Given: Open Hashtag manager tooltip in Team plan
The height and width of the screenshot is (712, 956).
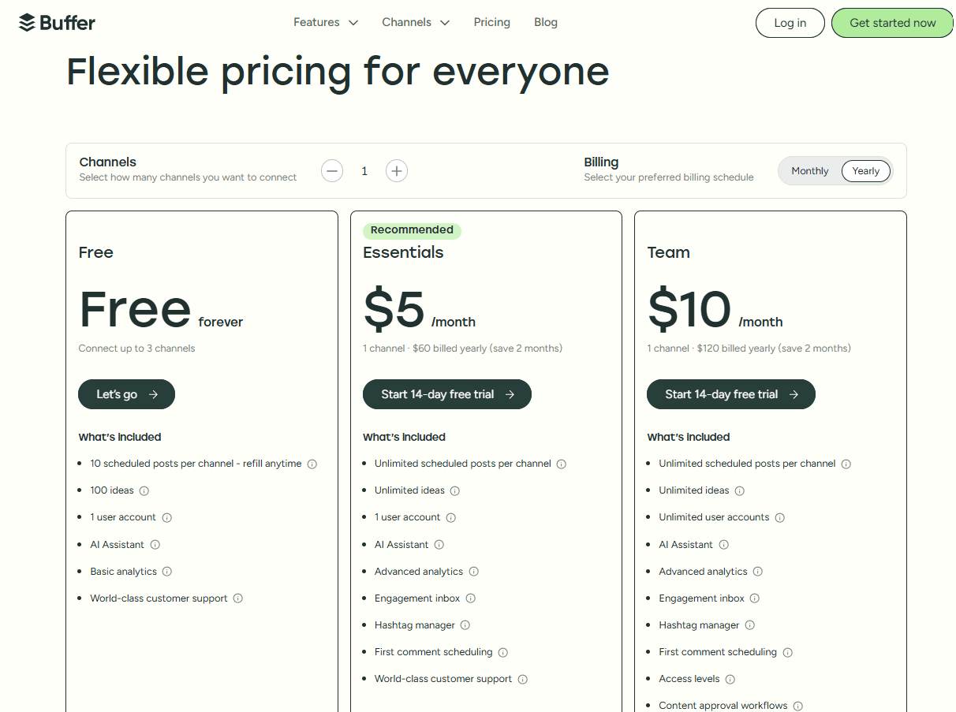Looking at the screenshot, I should (750, 624).
